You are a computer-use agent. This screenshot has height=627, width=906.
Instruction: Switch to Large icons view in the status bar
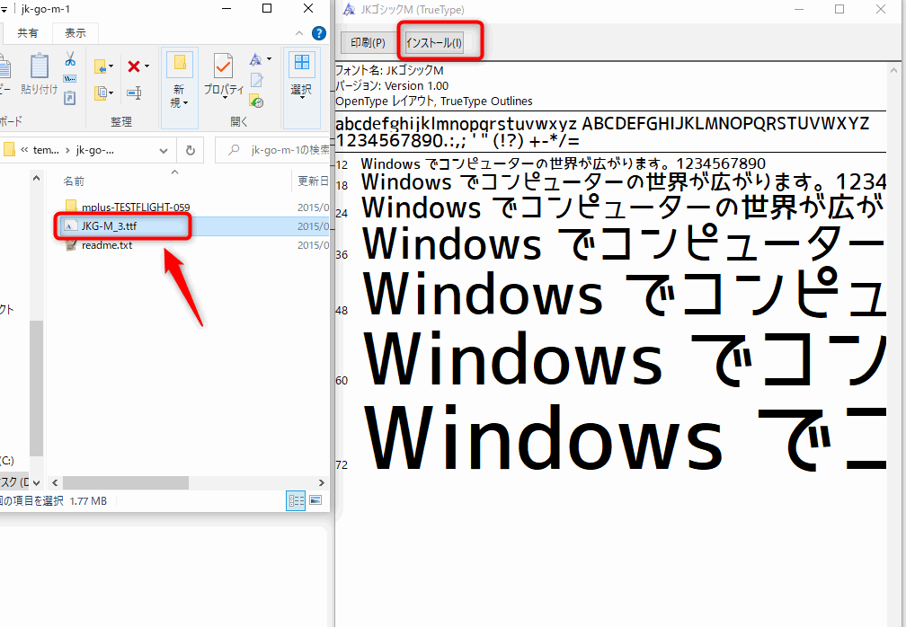(315, 500)
